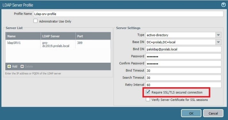This screenshot has width=228, height=120.
Task: Open the help icon in dialog title bar
Action: pyautogui.click(x=223, y=5)
